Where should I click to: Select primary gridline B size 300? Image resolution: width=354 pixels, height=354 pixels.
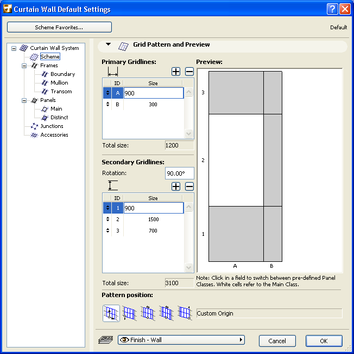pyautogui.click(x=153, y=104)
